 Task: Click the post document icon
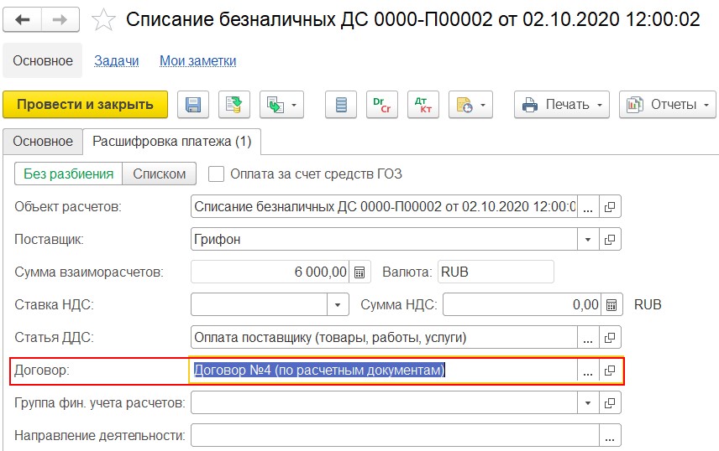(234, 105)
